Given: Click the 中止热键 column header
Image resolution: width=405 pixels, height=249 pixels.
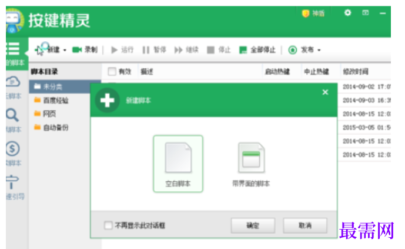Looking at the screenshot, I should (x=316, y=71).
